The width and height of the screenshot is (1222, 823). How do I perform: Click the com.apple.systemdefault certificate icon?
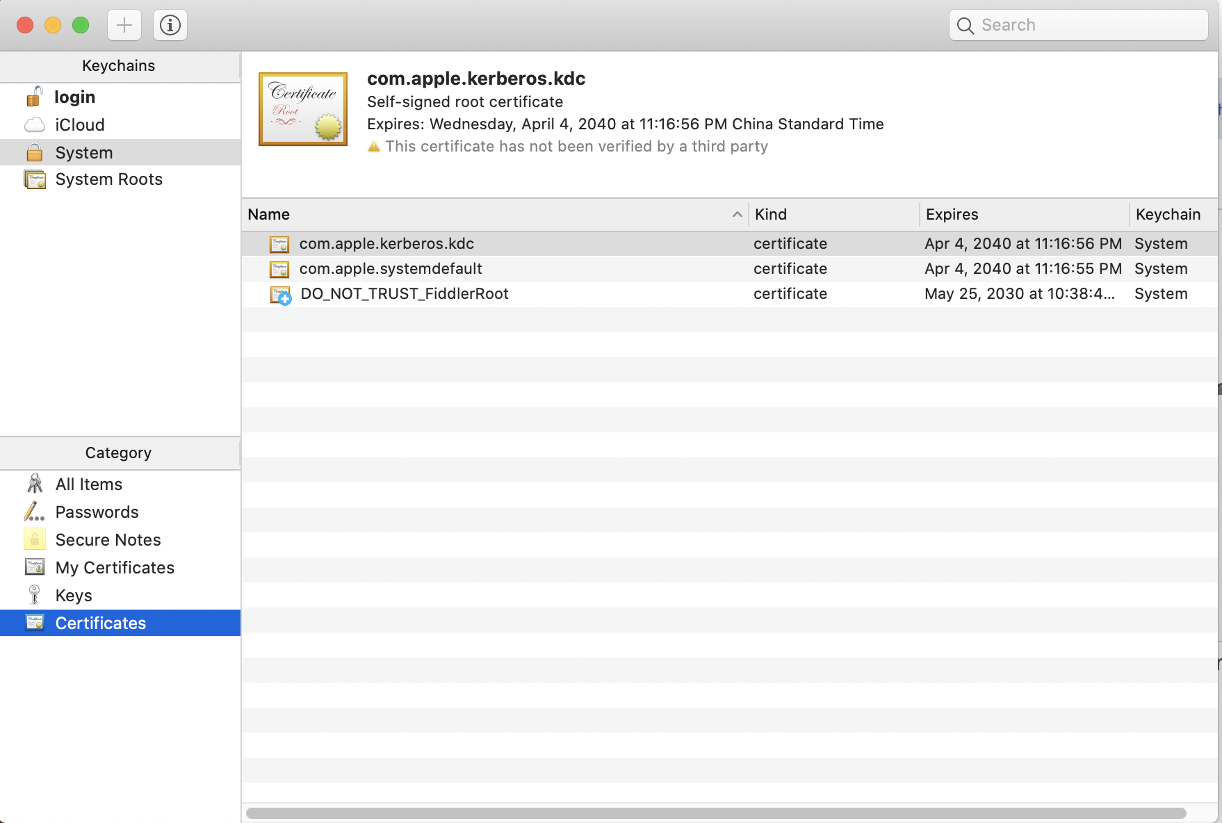click(279, 269)
